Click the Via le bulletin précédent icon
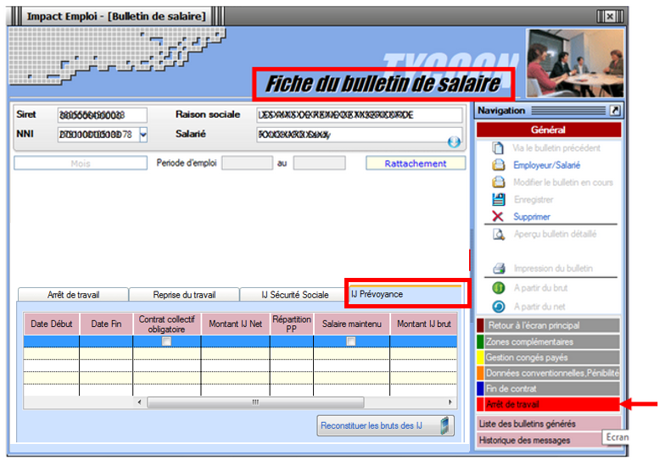 coord(499,148)
